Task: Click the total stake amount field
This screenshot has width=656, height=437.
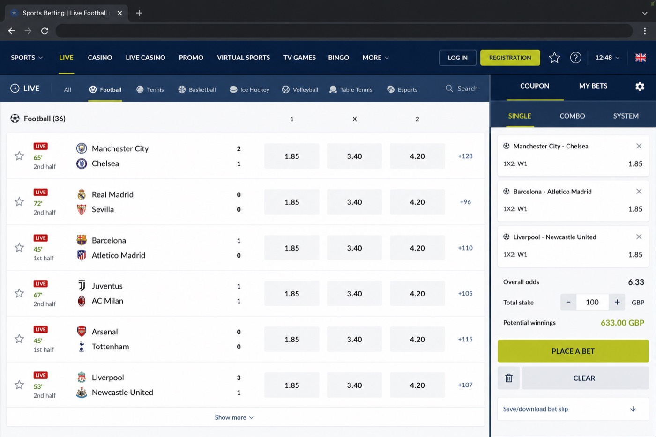Action: (x=592, y=302)
